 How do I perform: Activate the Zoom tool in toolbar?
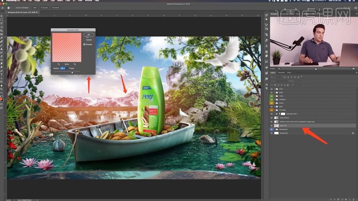(x=2, y=89)
